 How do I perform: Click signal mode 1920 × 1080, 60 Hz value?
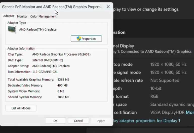168,72
